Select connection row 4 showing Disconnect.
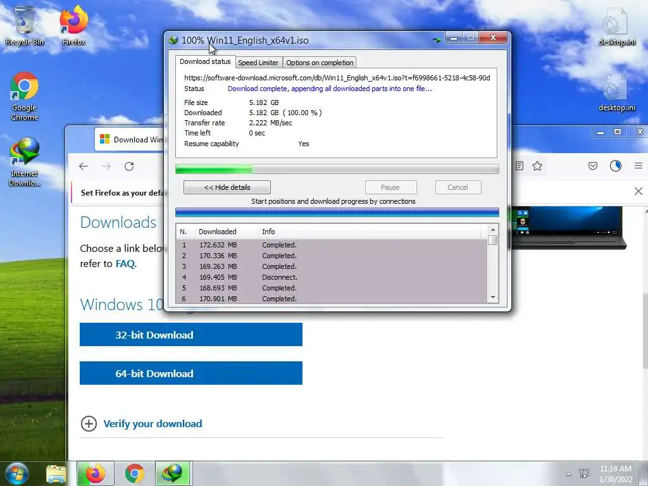The image size is (648, 486). tap(332, 277)
